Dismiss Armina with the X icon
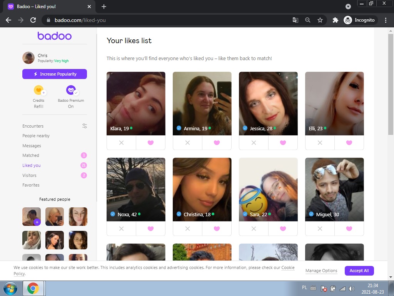Screen dimensions: 394x296 (x=187, y=143)
